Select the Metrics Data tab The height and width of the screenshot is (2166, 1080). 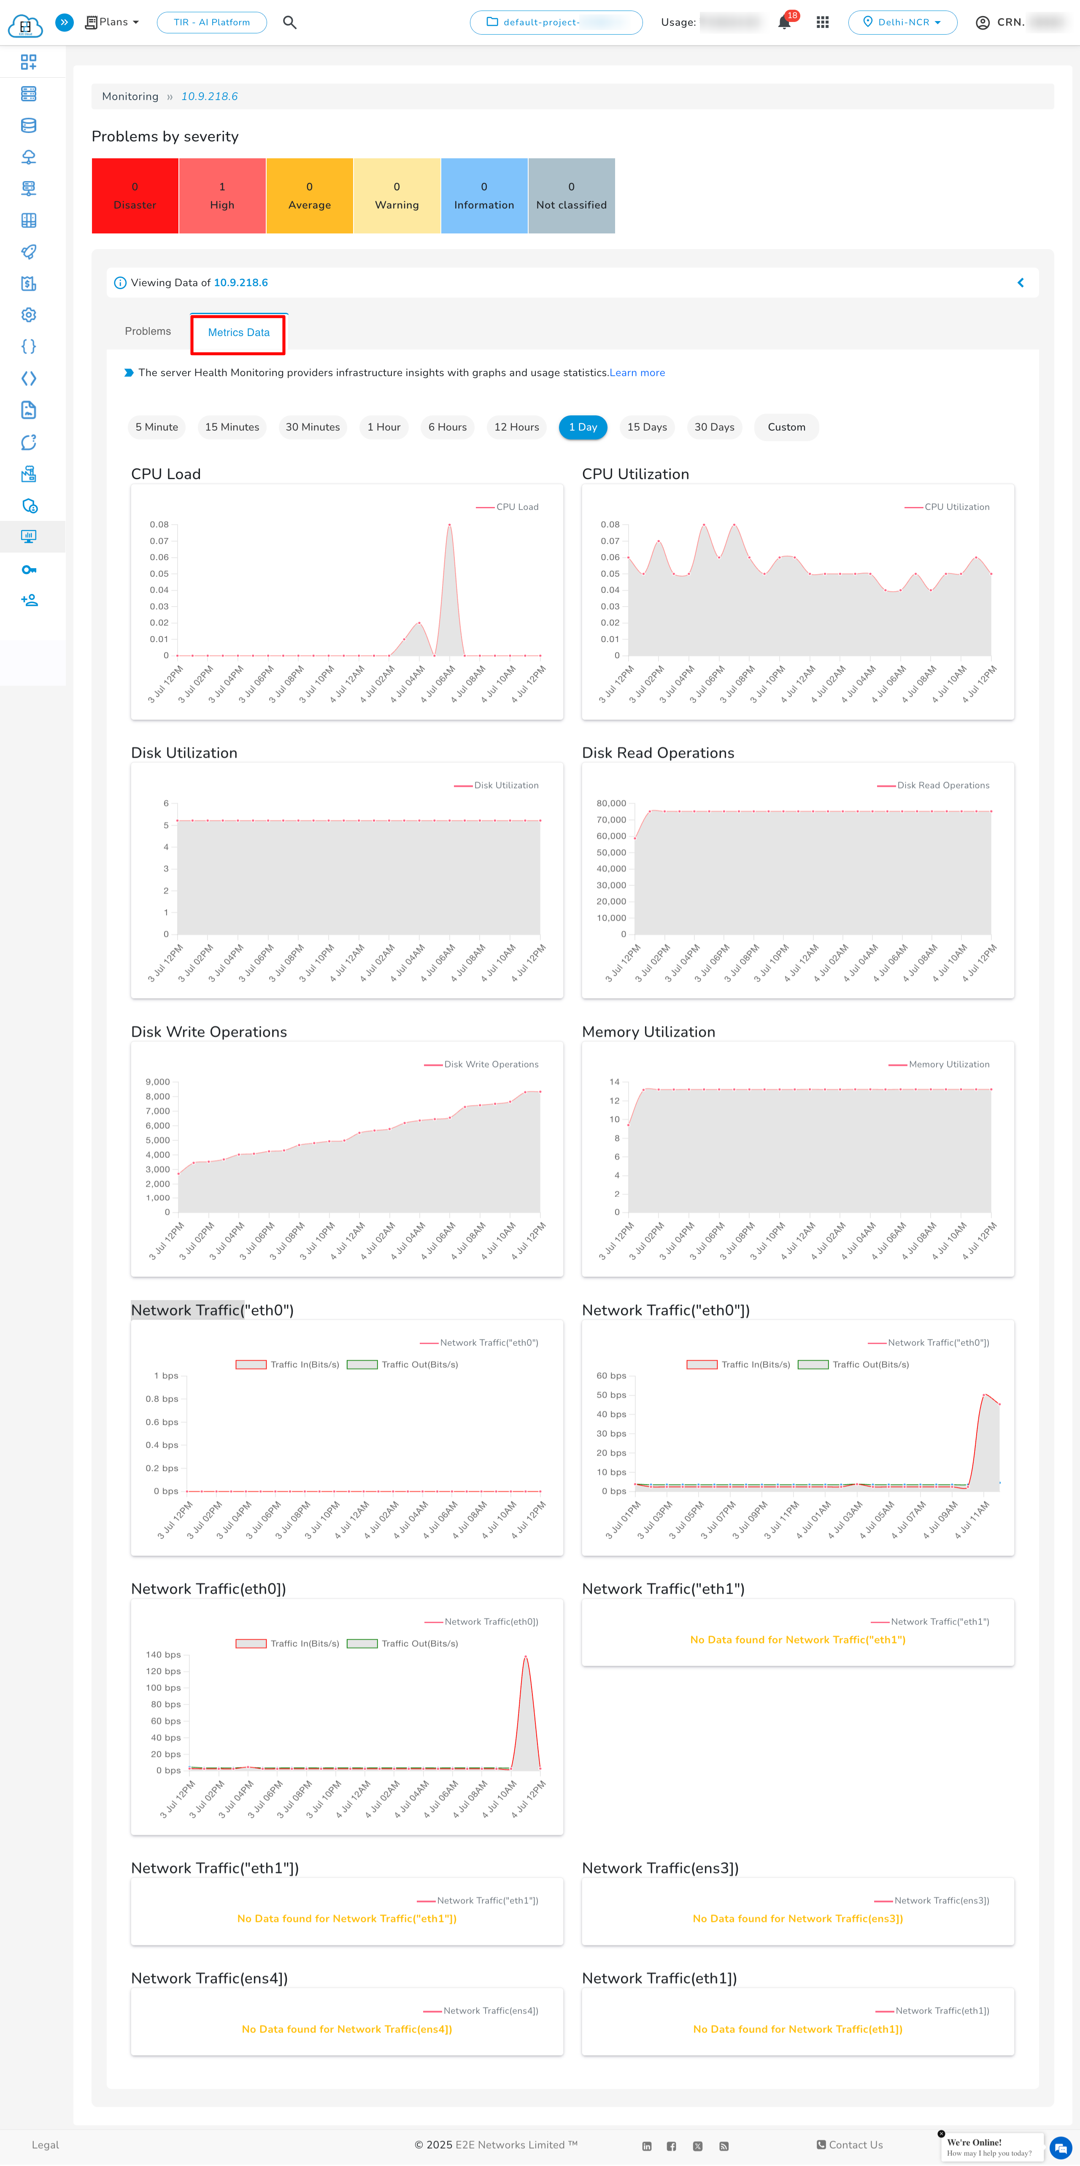(x=238, y=333)
